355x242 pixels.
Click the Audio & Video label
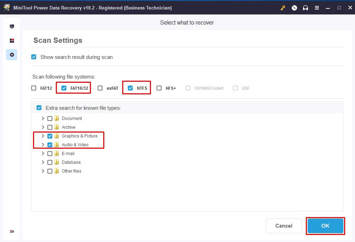(75, 145)
